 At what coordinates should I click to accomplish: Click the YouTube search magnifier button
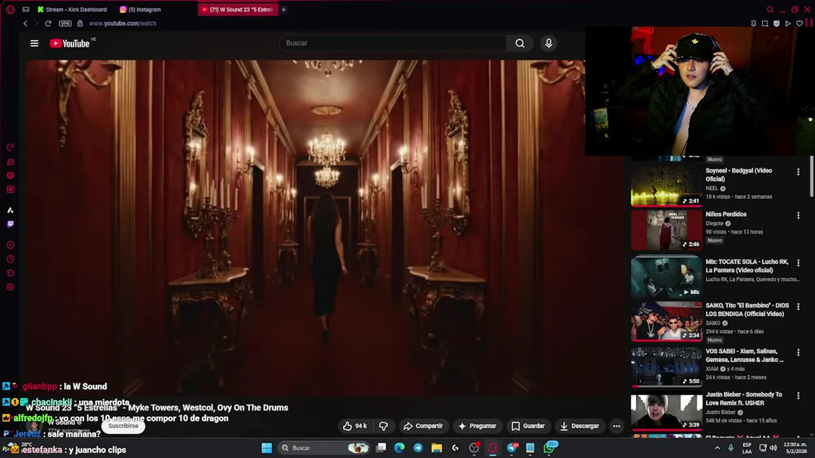point(520,43)
